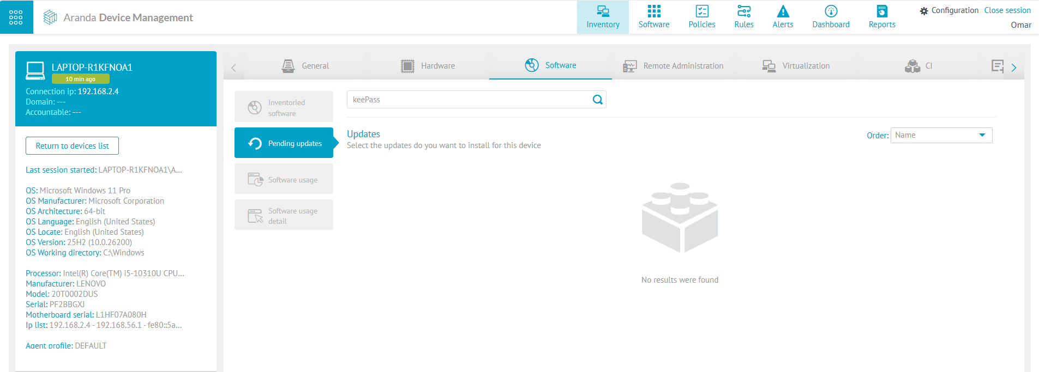Click Return to devices list button
Viewport: 1039px width, 372px height.
click(x=72, y=146)
